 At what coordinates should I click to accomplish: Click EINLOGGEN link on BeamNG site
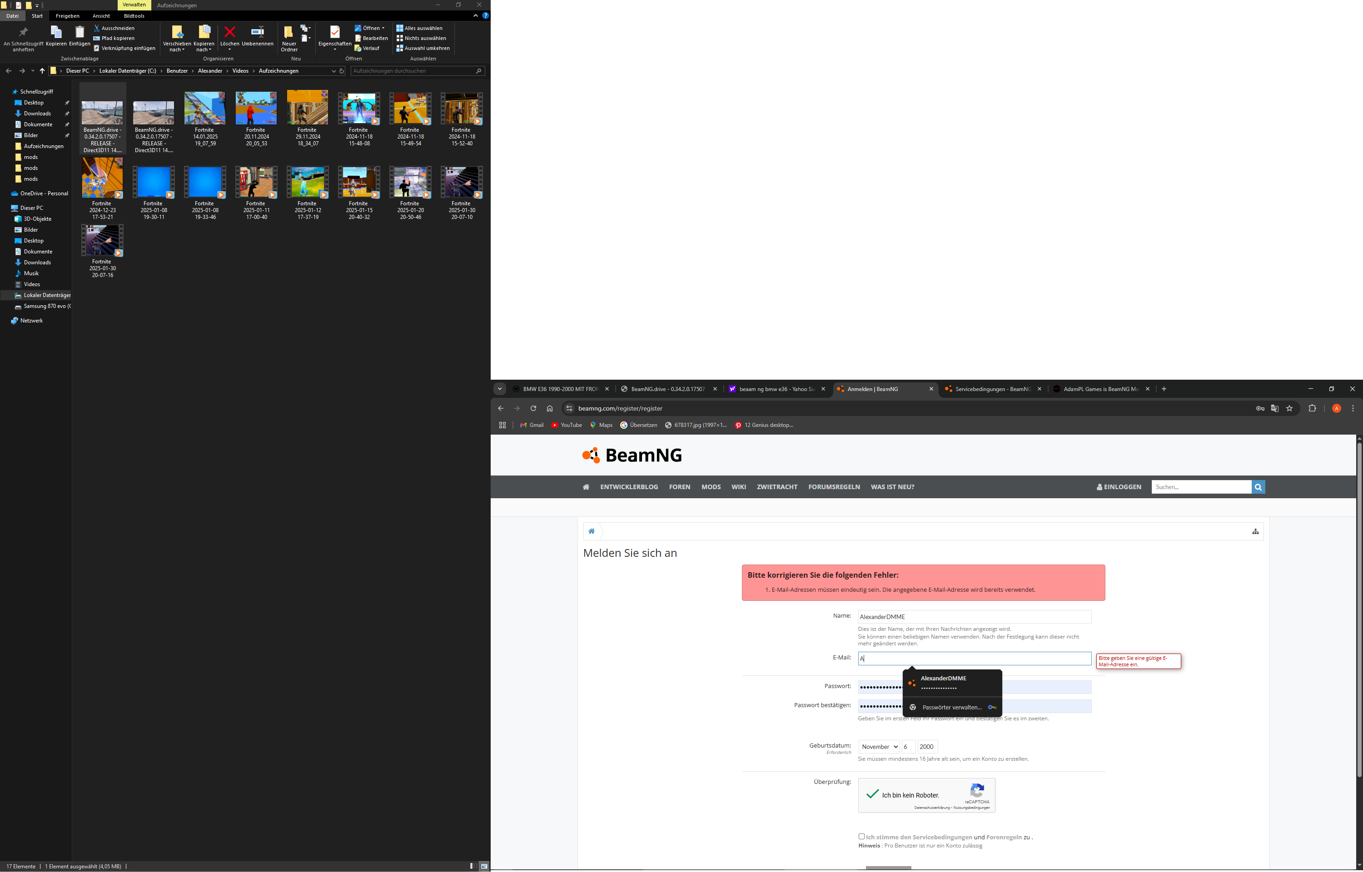coord(1119,487)
